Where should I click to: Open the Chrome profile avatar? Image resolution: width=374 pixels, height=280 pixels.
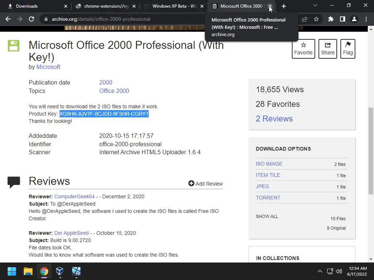(x=354, y=19)
